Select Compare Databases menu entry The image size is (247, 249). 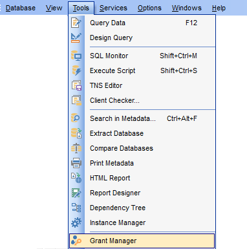pyautogui.click(x=142, y=148)
